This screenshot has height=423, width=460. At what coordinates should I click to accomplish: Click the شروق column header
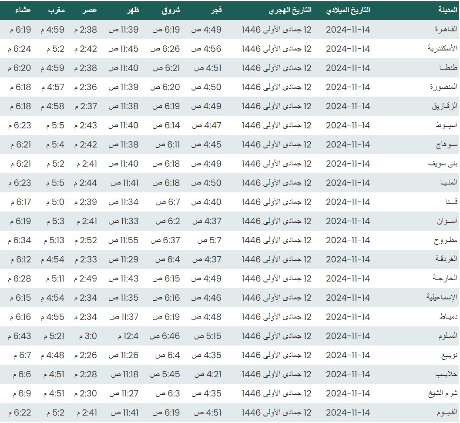coord(171,10)
